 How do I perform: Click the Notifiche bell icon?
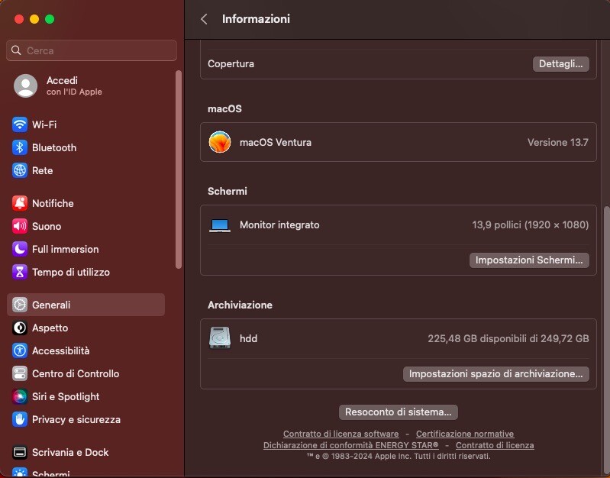click(x=19, y=203)
